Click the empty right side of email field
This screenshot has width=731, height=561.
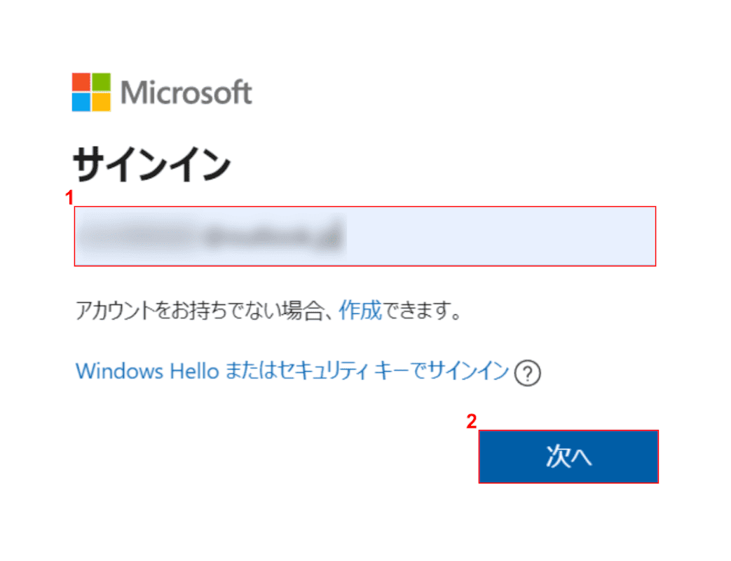pyautogui.click(x=501, y=236)
